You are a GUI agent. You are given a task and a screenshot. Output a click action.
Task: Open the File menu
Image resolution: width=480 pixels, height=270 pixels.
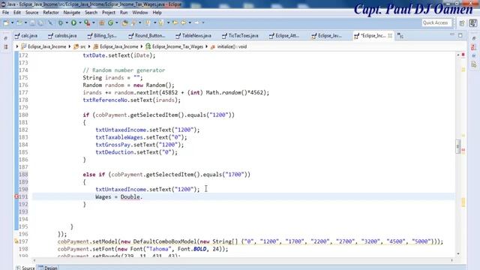[5, 13]
